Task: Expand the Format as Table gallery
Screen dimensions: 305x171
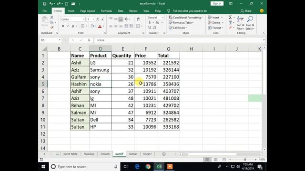Action: point(181,23)
